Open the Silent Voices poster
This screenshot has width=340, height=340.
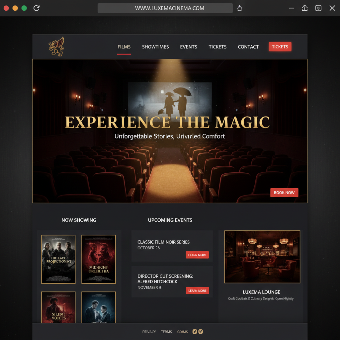click(x=58, y=307)
